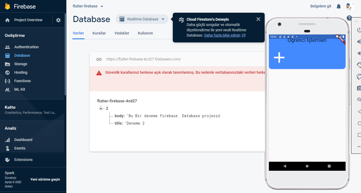Click Yeni sürüme geçin upgrade button
Image resolution: width=361 pixels, height=193 pixels.
click(x=45, y=179)
